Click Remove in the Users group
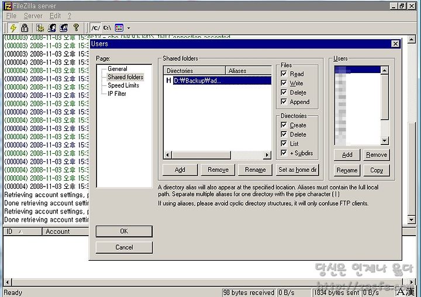The width and height of the screenshot is (421, 297). (x=377, y=155)
